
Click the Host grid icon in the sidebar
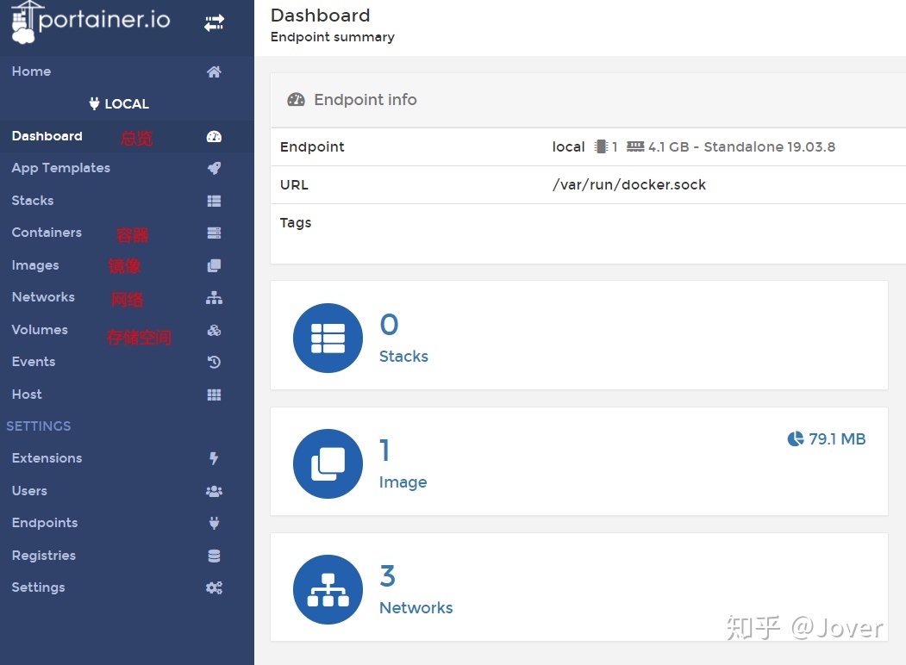(x=214, y=395)
